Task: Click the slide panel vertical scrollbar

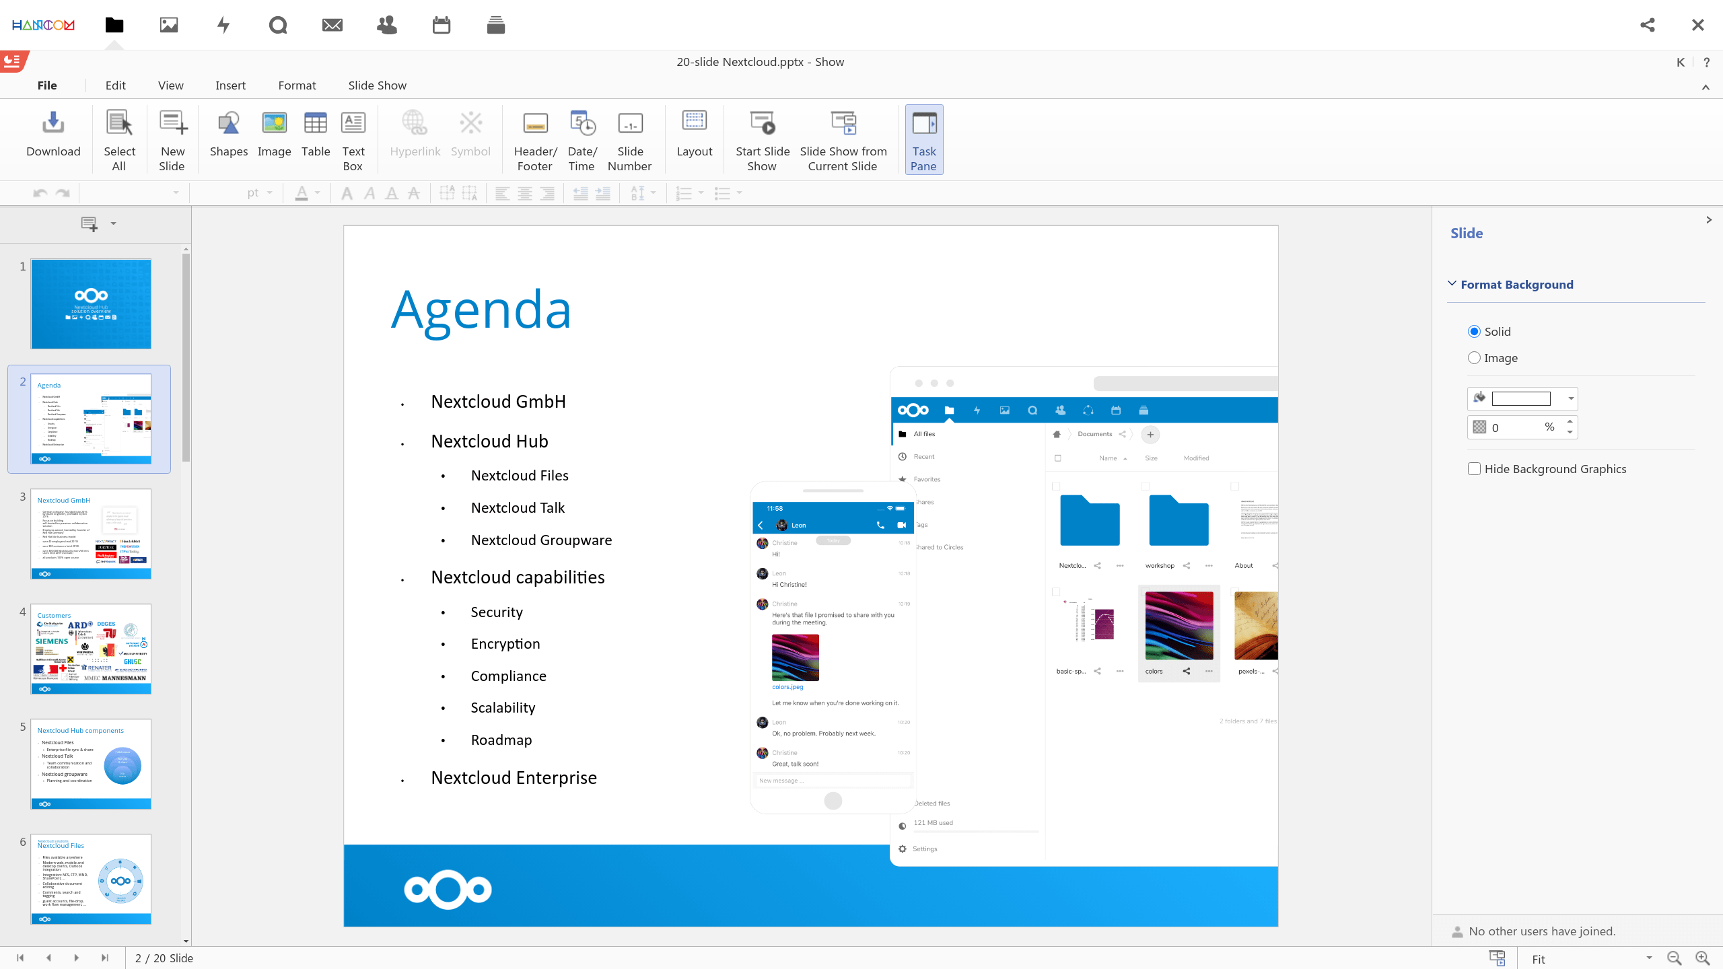Action: [x=186, y=357]
